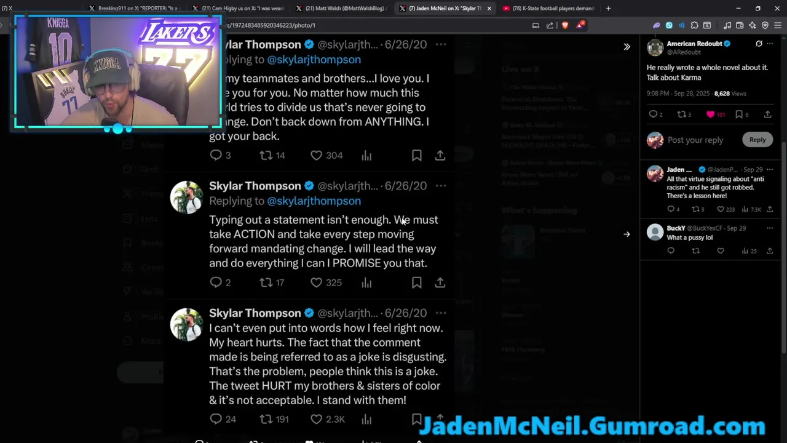787x443 pixels.
Task: Switch to the K-State football players tab
Action: click(x=549, y=9)
